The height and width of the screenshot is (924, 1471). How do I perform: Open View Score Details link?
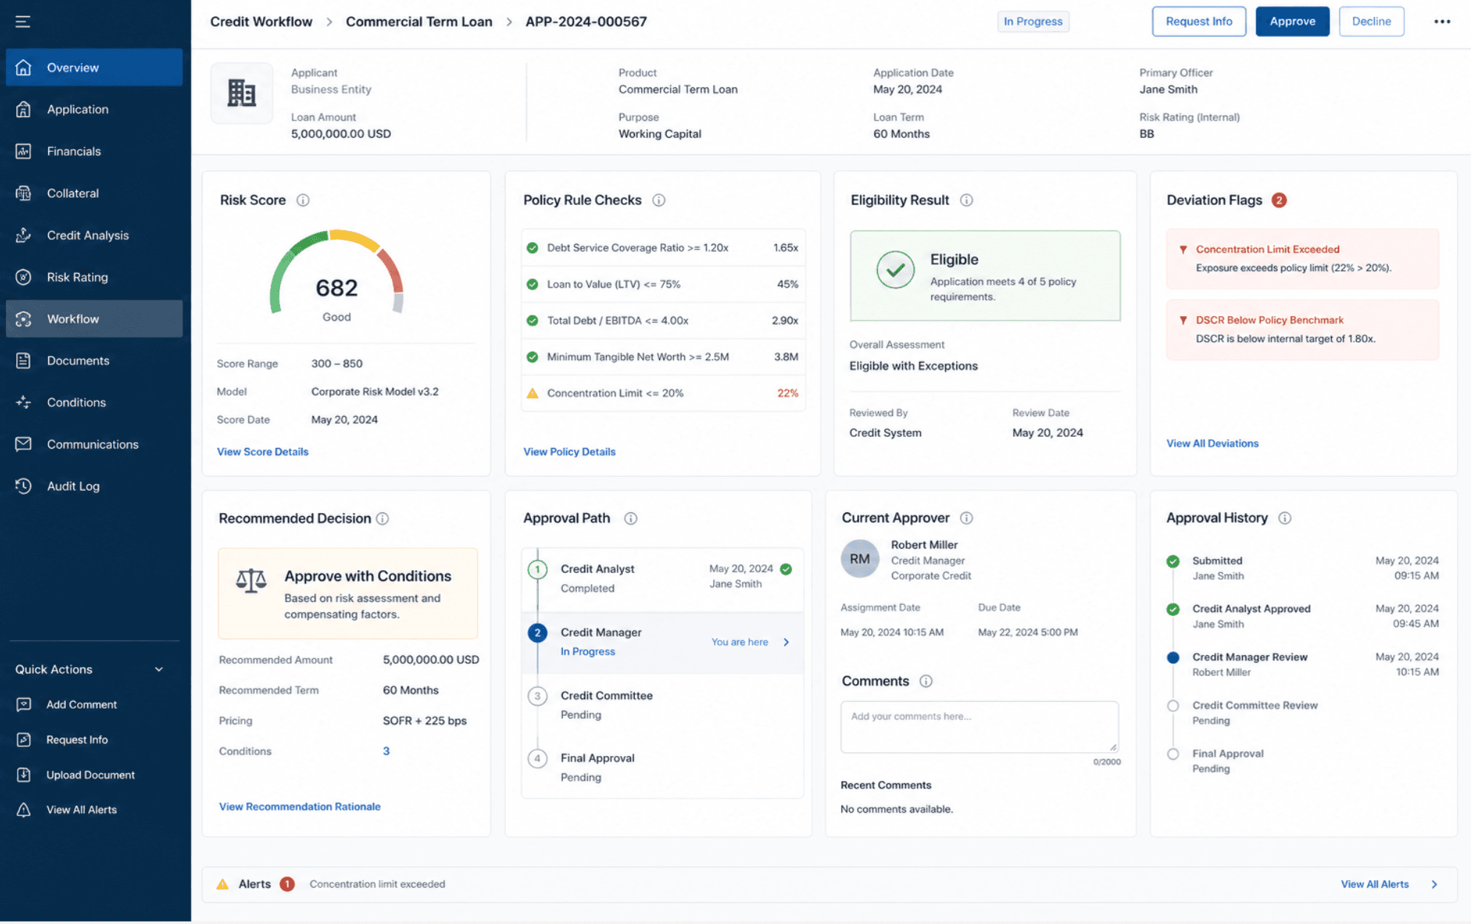click(262, 452)
